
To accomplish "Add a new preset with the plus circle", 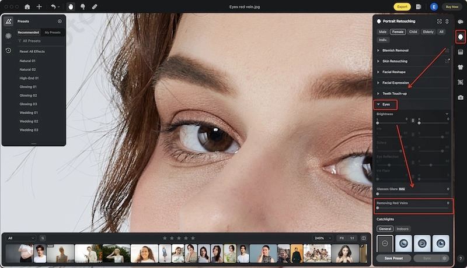I will (60, 21).
